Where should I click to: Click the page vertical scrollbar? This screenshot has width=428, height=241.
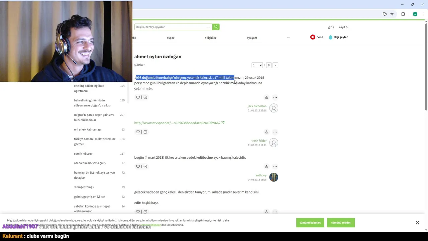(426, 67)
